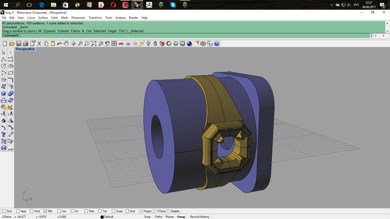
Task: Click the Zoom Extents icon
Action: 94,44
